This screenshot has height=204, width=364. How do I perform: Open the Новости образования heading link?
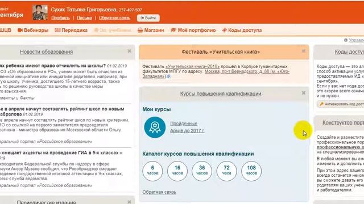point(46,52)
